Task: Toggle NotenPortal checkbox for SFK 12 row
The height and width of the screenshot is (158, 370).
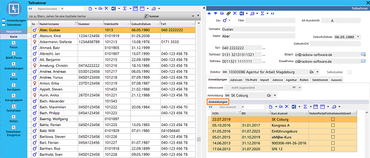Action: pyautogui.click(x=333, y=149)
